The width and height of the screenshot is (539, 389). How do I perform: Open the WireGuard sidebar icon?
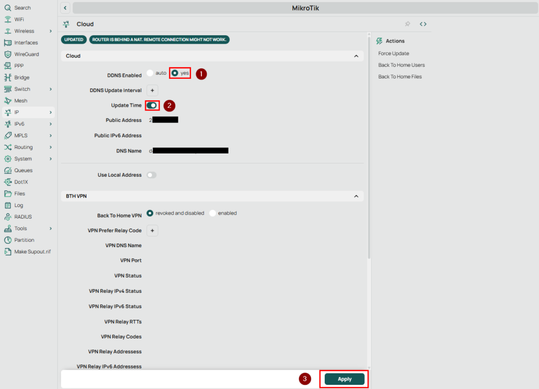[8, 54]
